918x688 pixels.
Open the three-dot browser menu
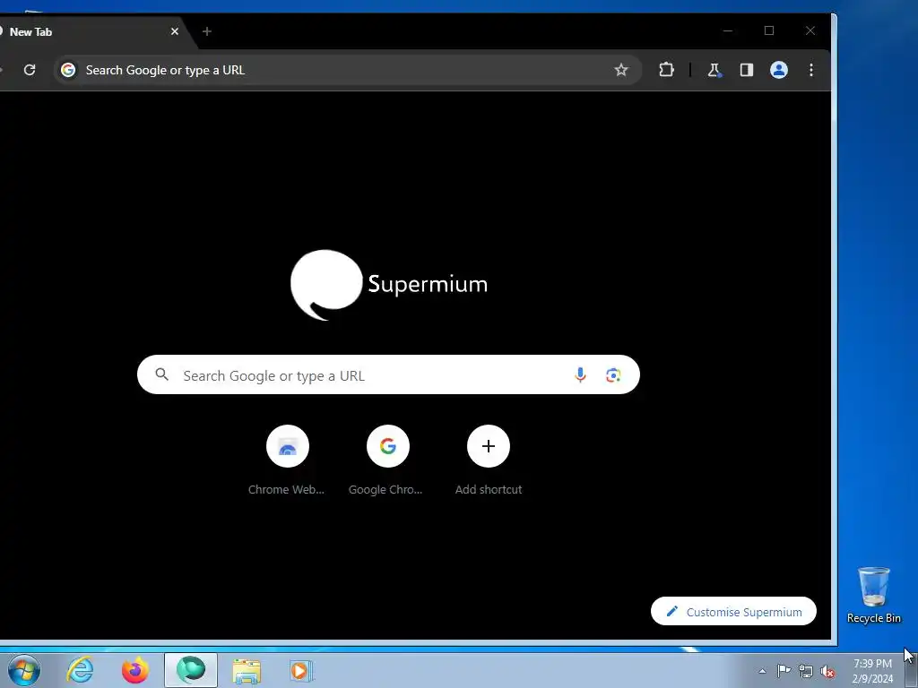810,70
